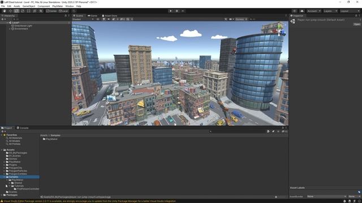Select Directional Light in Hierarchy
Screen dimensions: 362x203
click(23, 25)
